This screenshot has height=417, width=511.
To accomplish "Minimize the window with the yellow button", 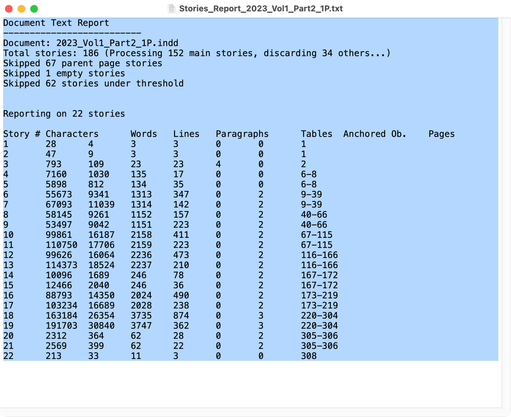I will (x=21, y=9).
